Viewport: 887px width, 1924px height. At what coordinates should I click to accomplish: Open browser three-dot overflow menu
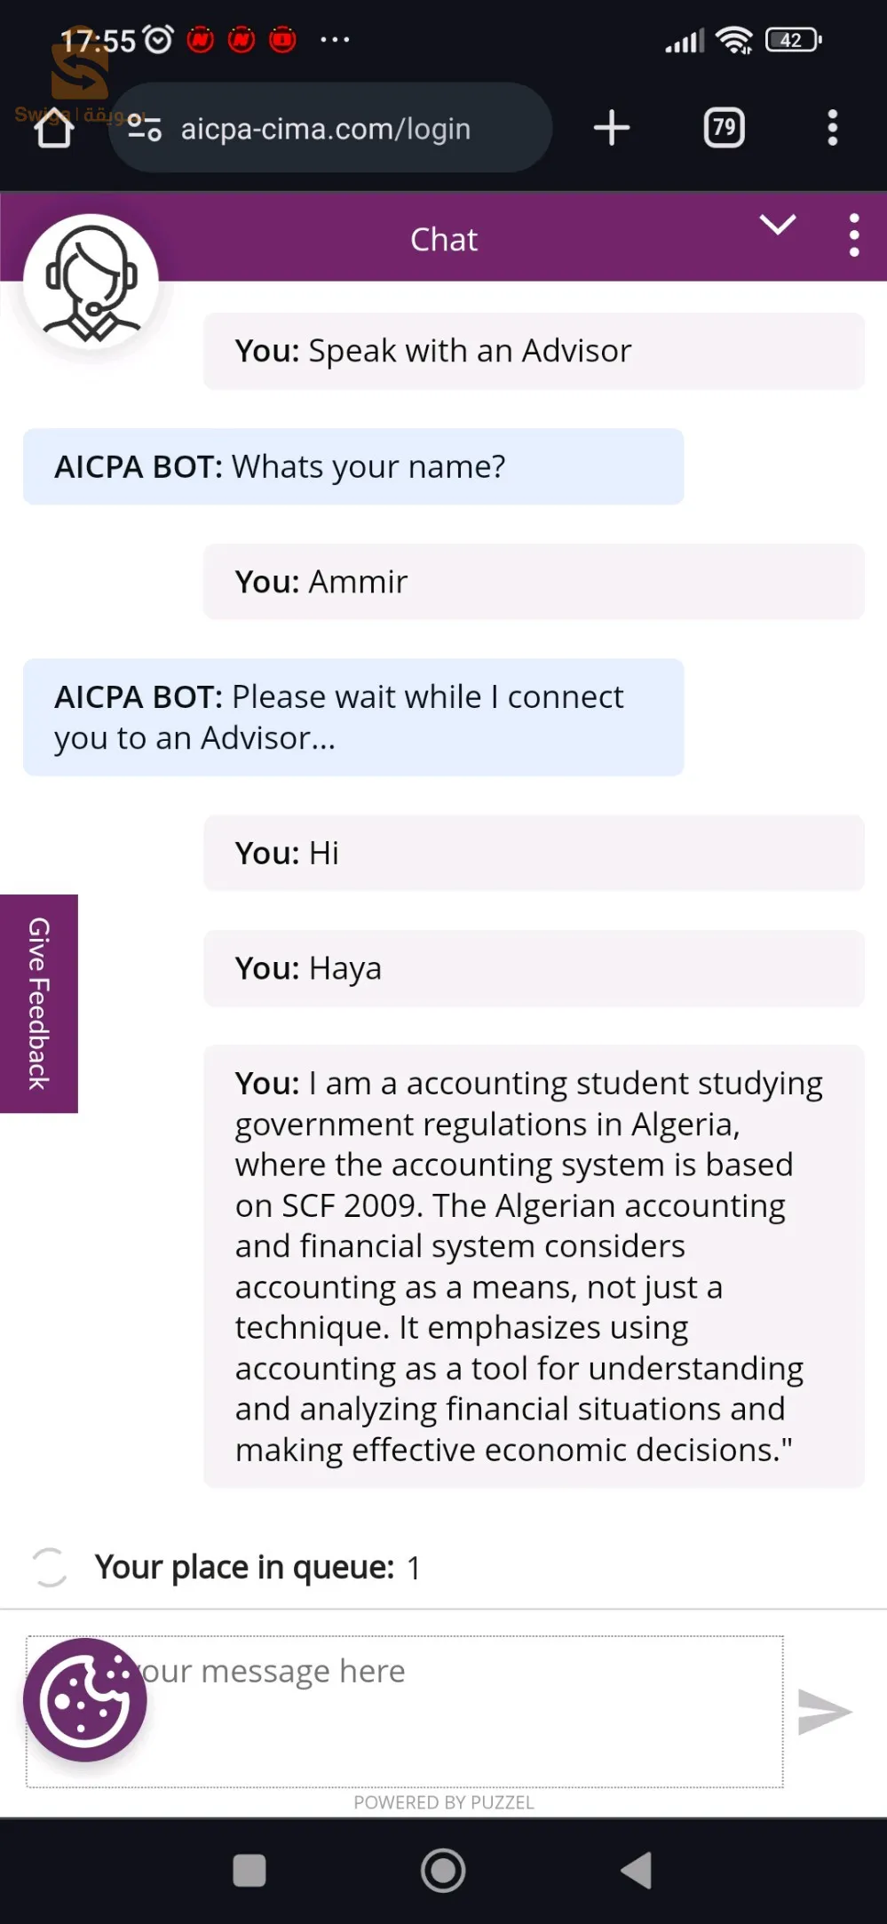click(832, 128)
